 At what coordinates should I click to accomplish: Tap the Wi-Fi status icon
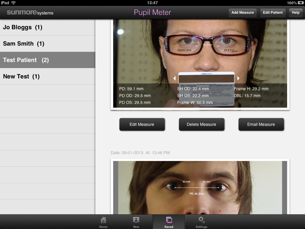pyautogui.click(x=13, y=3)
